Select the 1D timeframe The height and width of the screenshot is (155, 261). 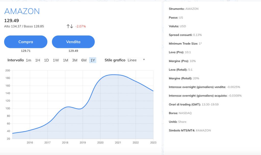coord(47,60)
